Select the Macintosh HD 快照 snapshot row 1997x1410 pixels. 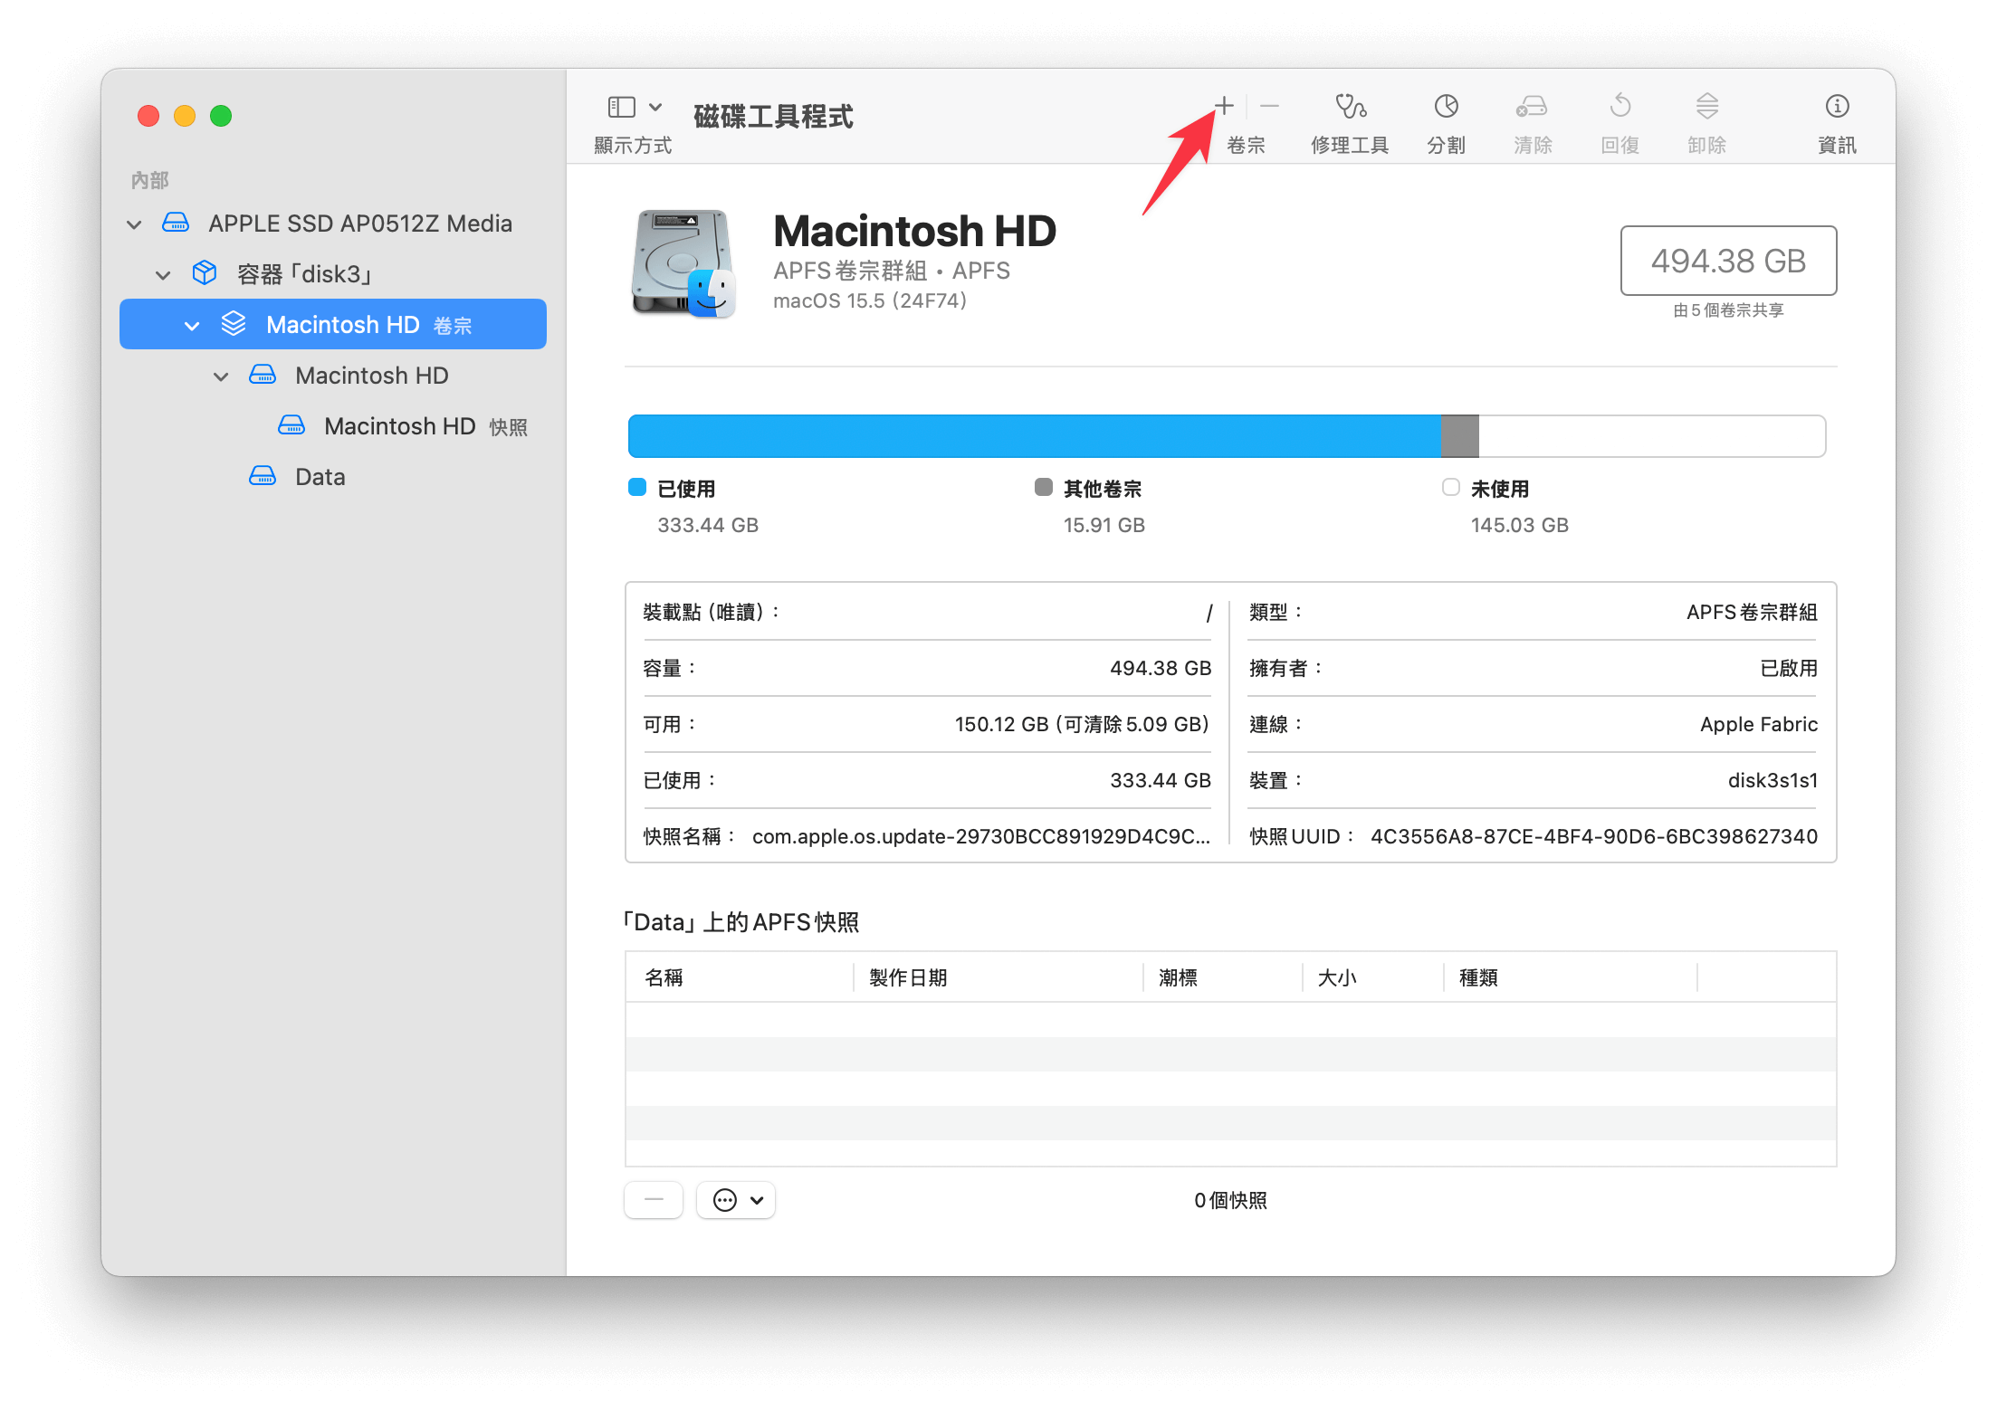point(333,425)
